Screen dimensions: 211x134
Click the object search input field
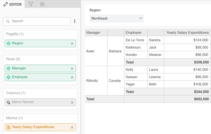coord(37,21)
